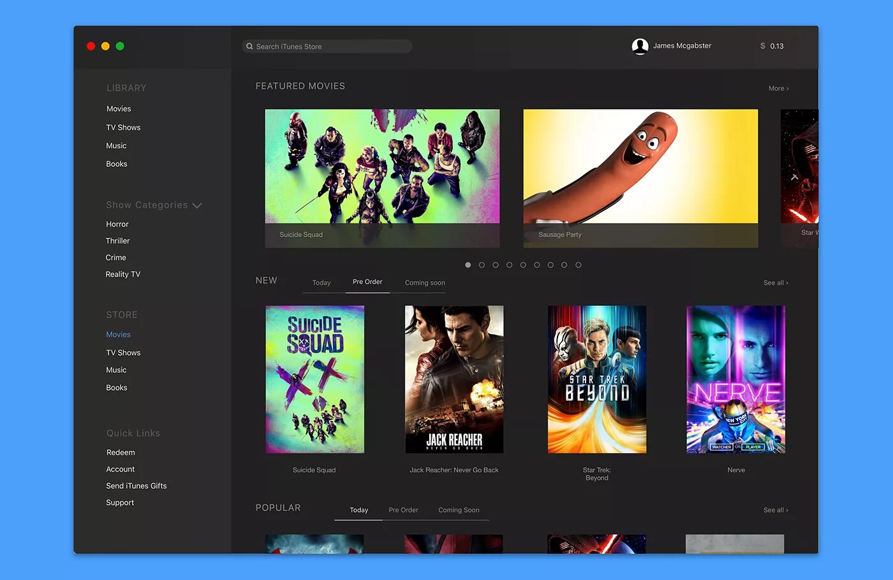This screenshot has height=580, width=893.
Task: Go to Store Books
Action: tap(117, 388)
